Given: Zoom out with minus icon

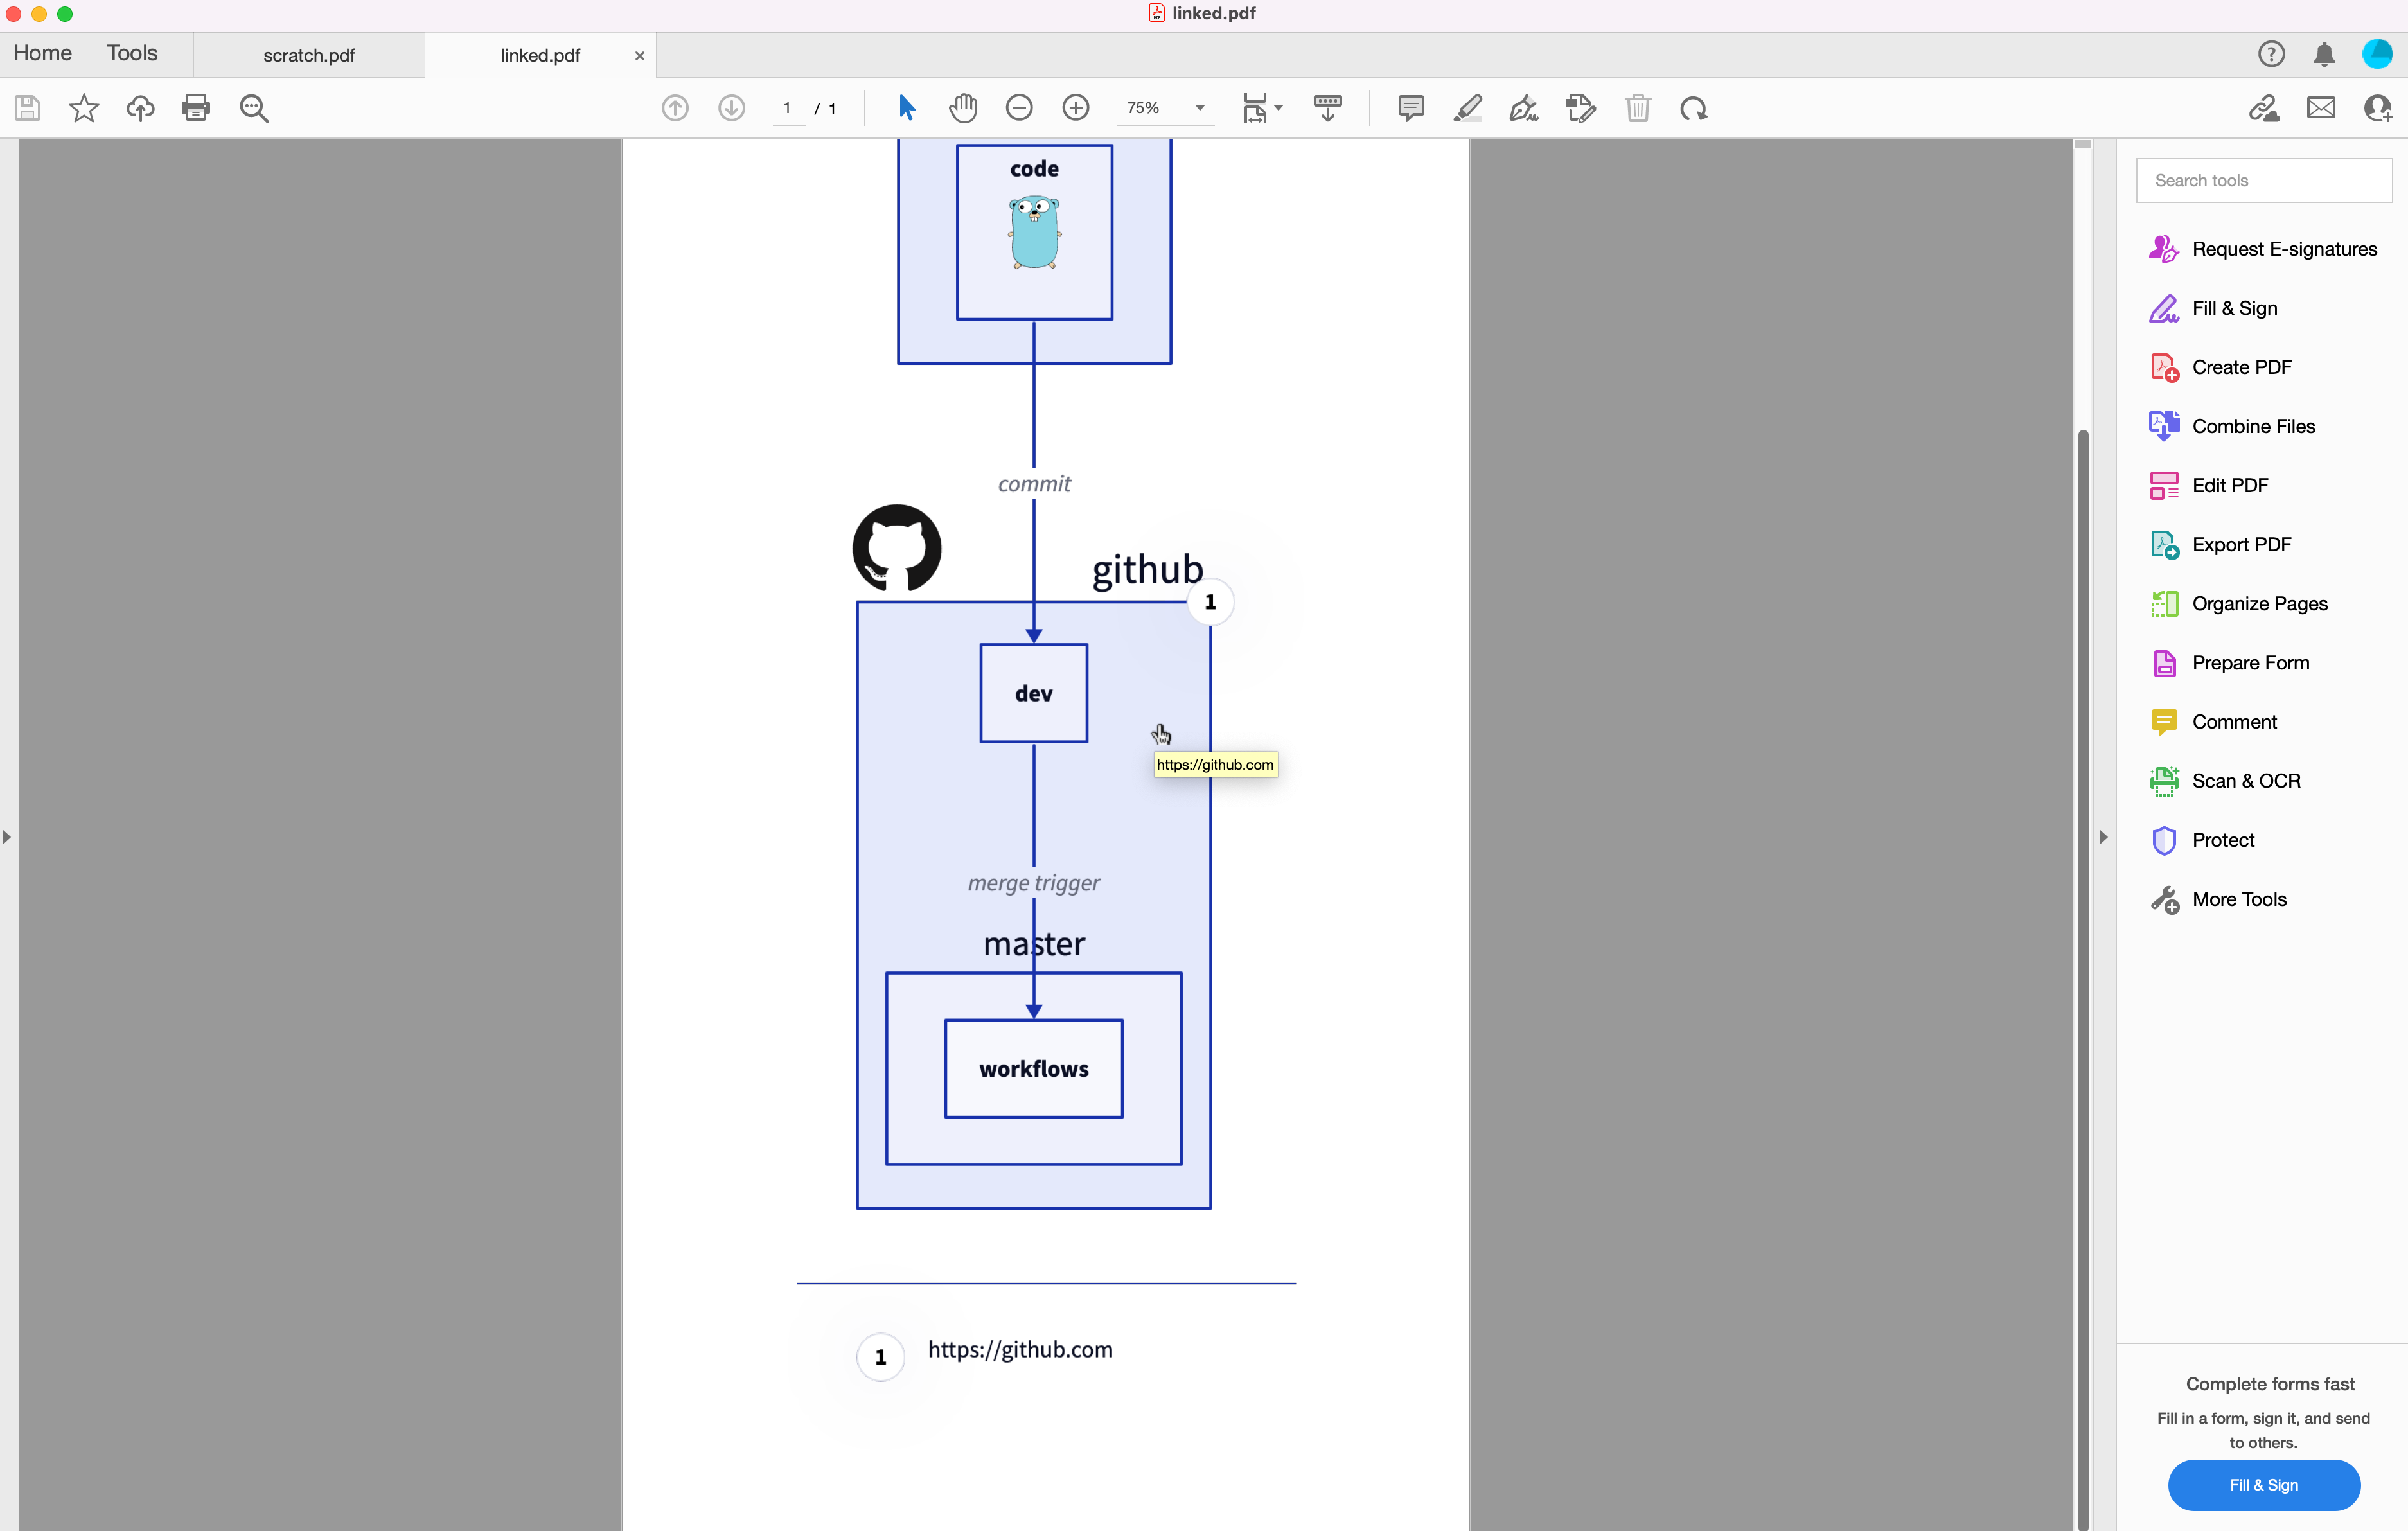Looking at the screenshot, I should point(1019,108).
